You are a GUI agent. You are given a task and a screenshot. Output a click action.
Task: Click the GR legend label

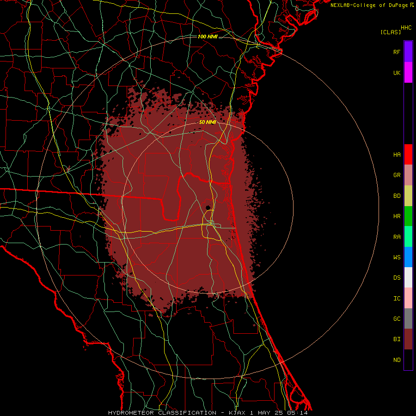coord(397,175)
